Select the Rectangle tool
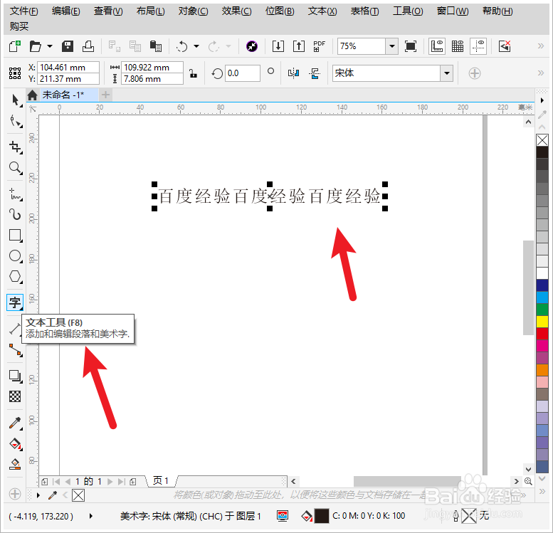This screenshot has height=533, width=553. [15, 235]
